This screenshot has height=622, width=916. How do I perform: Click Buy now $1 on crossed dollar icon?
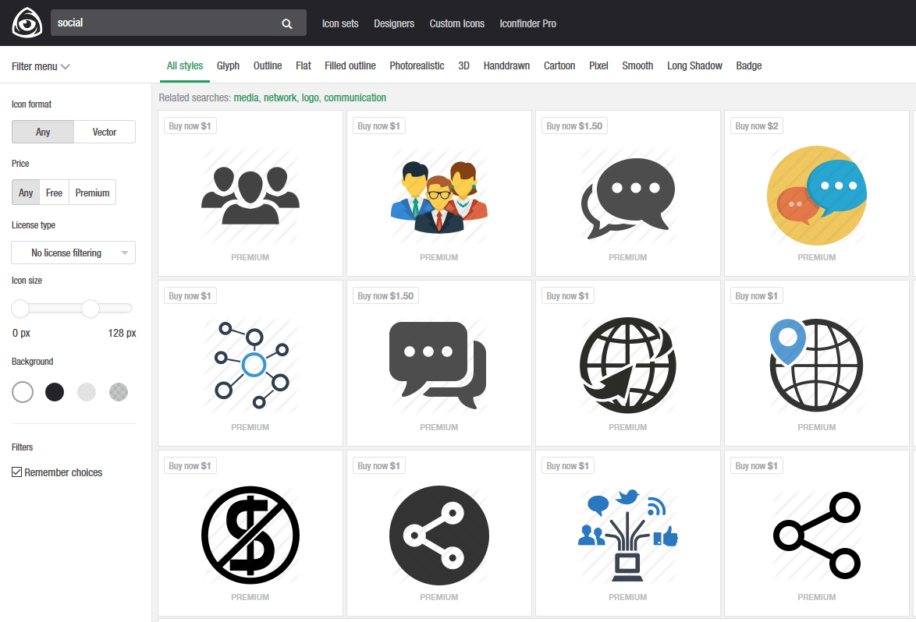(x=190, y=465)
